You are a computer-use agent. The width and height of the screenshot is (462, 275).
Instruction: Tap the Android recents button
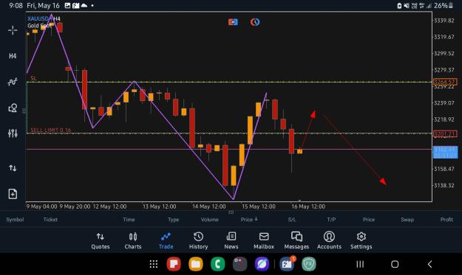pos(360,264)
